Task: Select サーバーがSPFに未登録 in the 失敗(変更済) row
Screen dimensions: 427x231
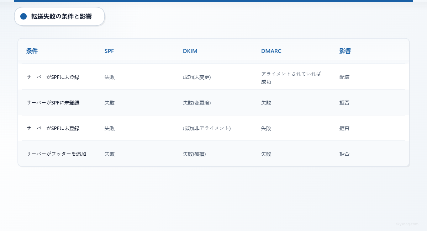Action: tap(53, 103)
